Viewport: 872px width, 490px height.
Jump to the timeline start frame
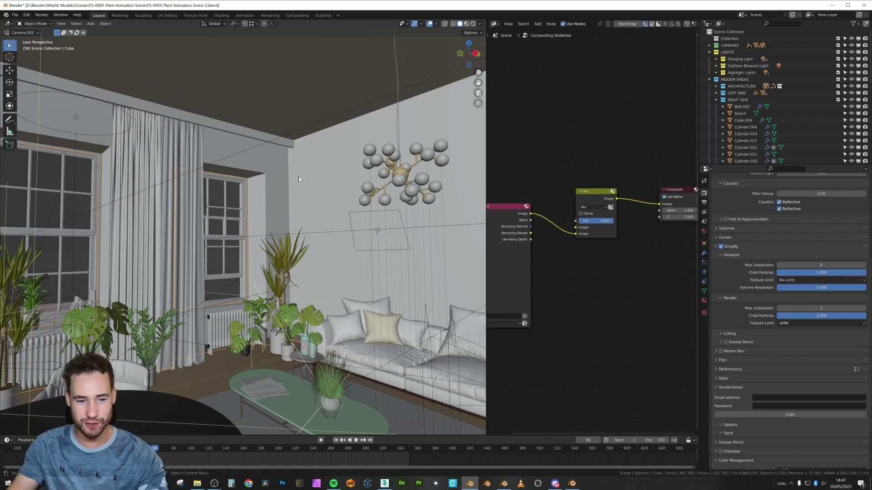pos(336,440)
